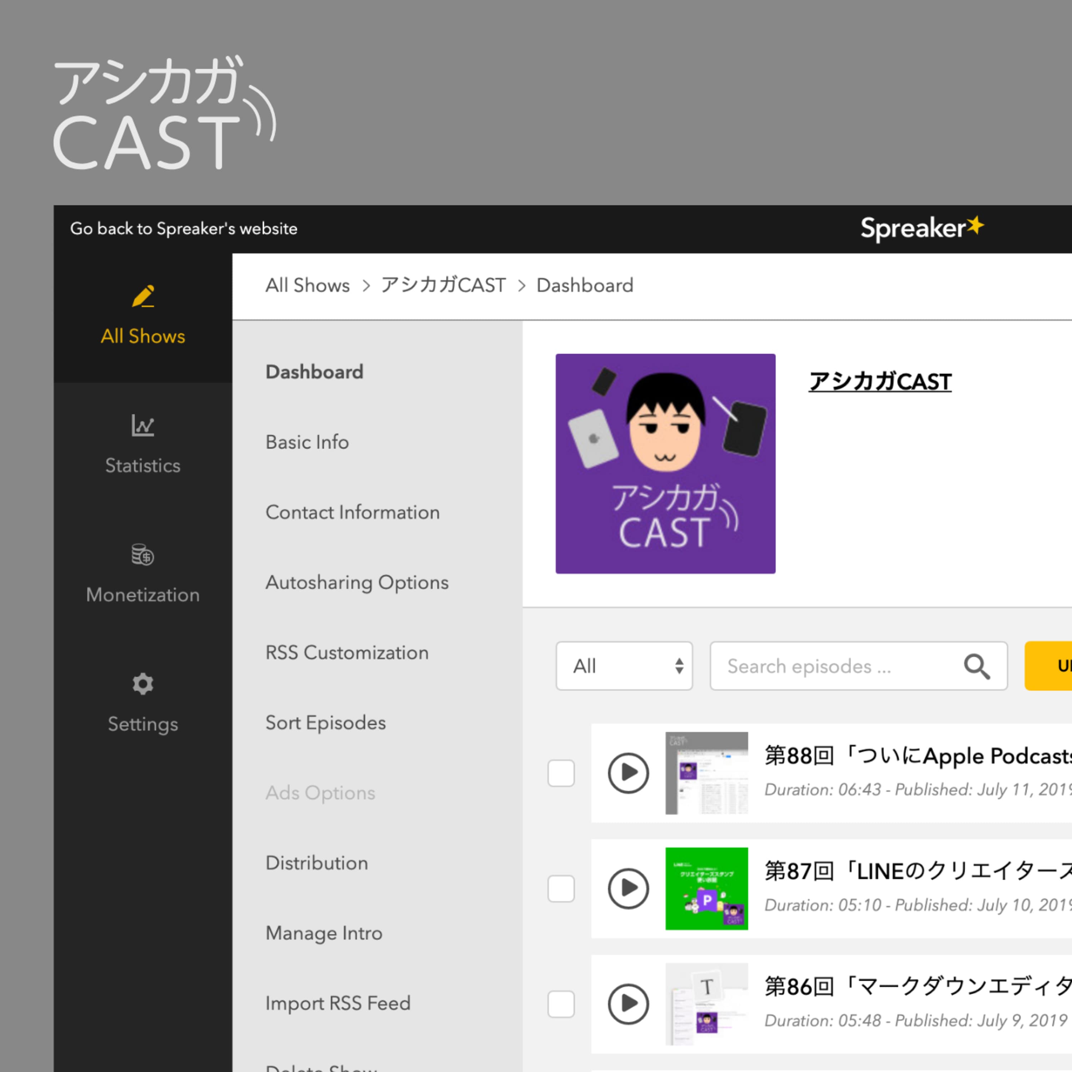Tick the checkbox for episode 第86回

tap(561, 1004)
